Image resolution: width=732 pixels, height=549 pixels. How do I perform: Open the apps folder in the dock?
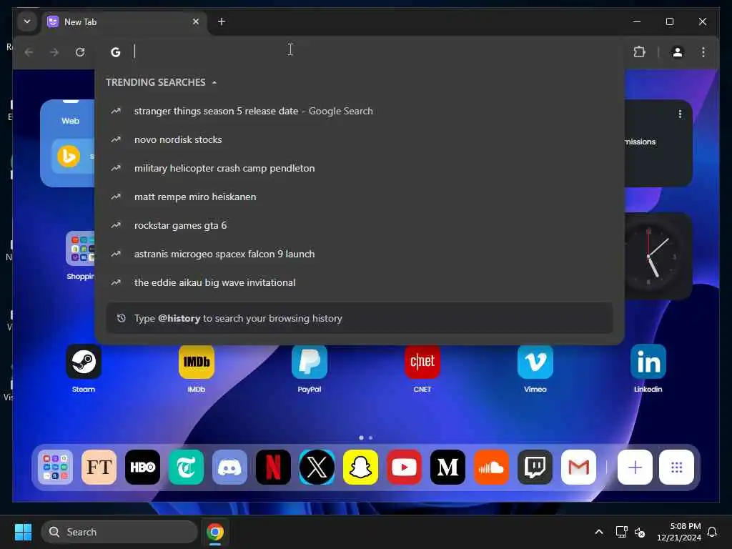(x=56, y=468)
